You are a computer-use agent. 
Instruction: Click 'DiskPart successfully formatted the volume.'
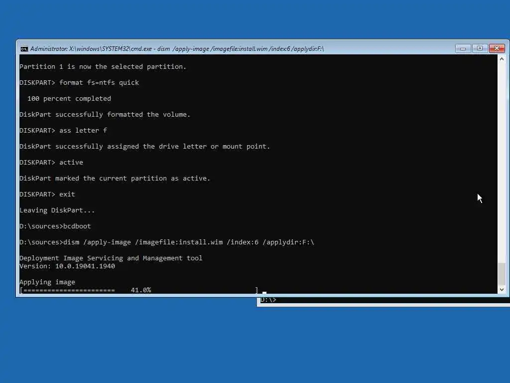coord(105,114)
